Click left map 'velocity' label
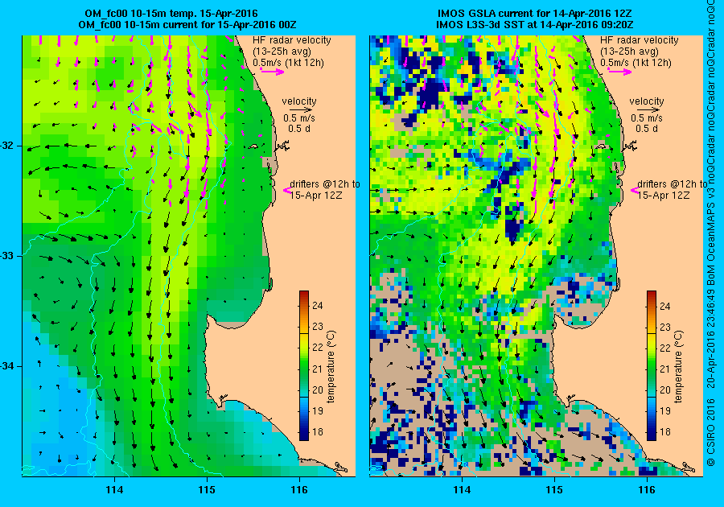Screen dimensions: 724x507 coord(299,101)
